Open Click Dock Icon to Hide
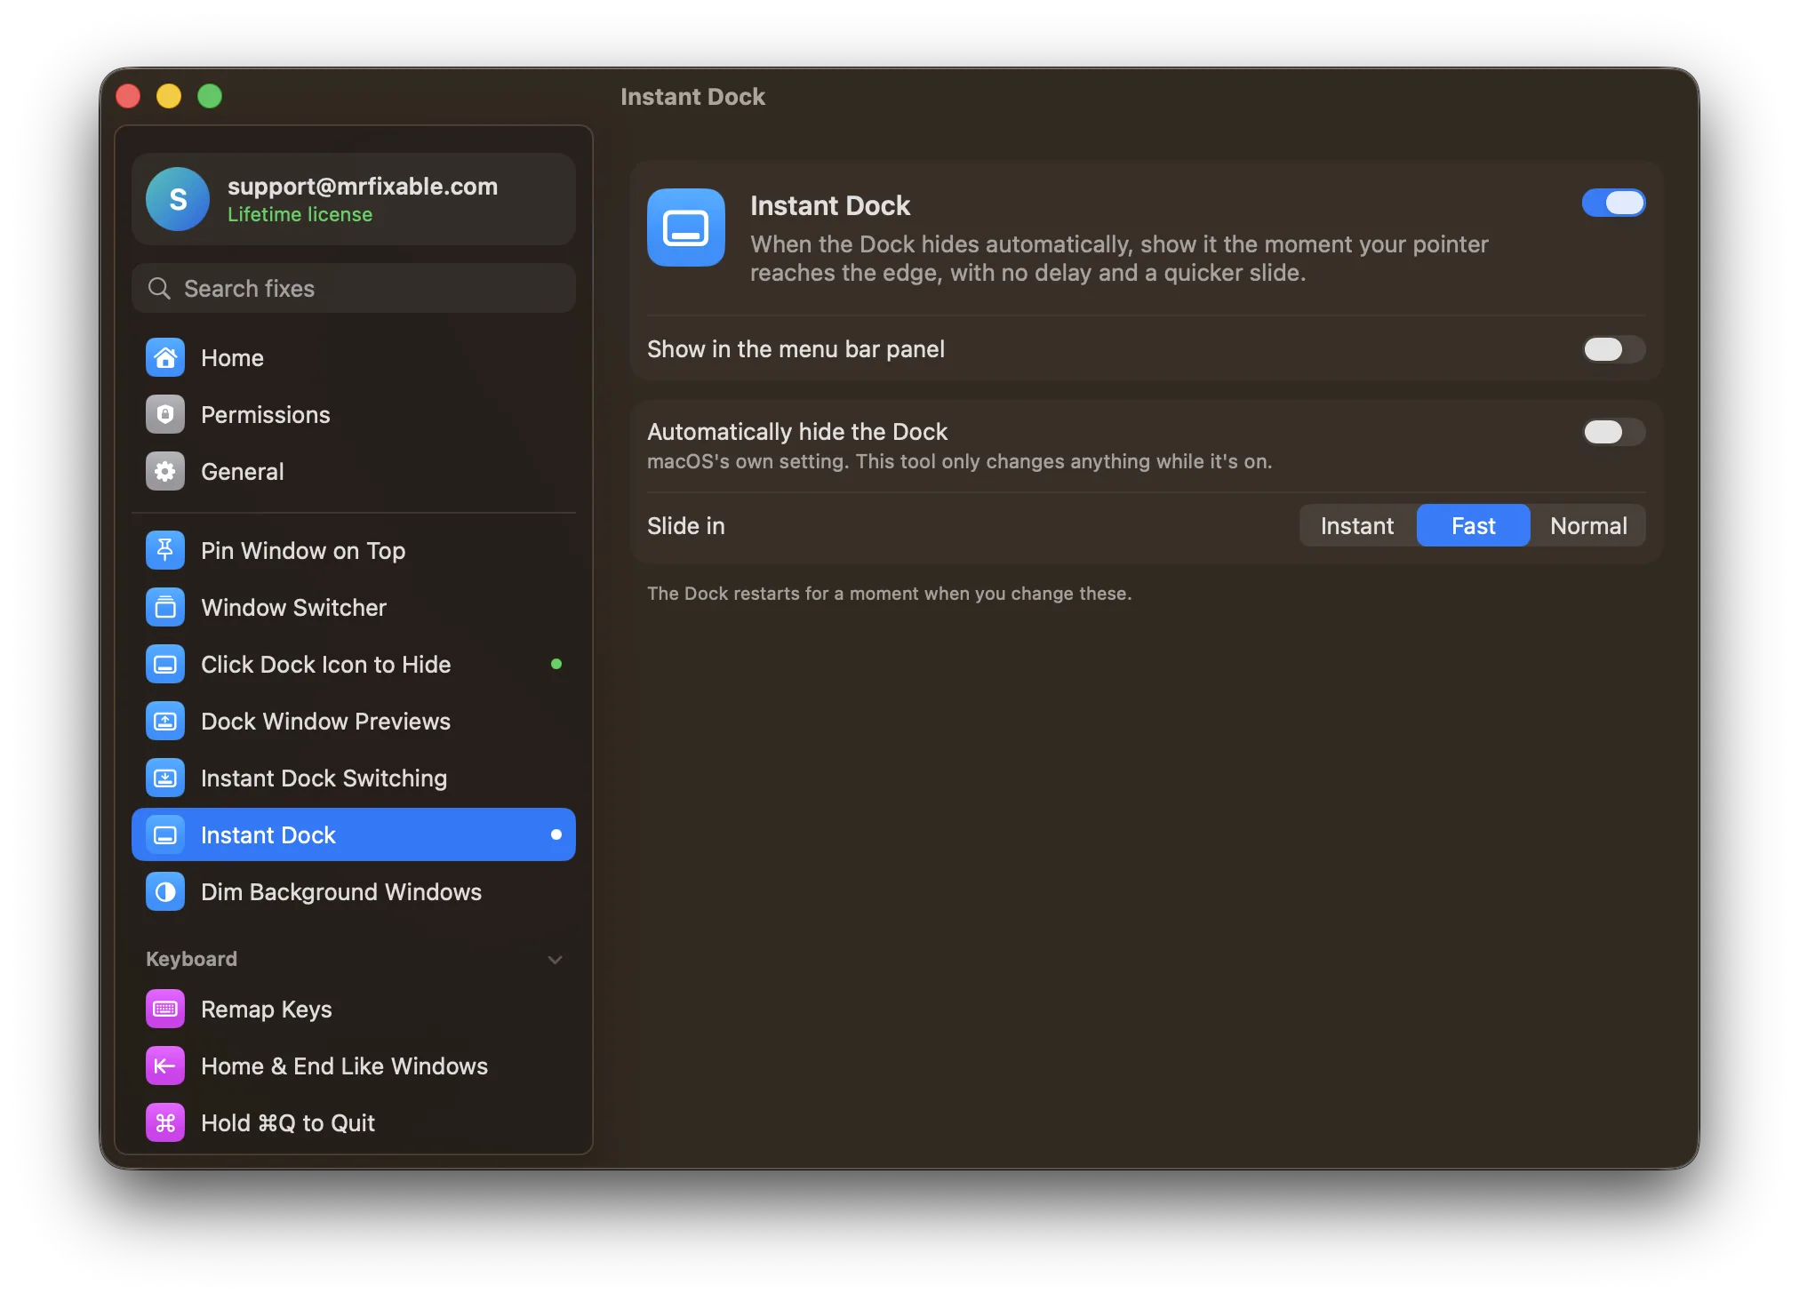 click(354, 665)
